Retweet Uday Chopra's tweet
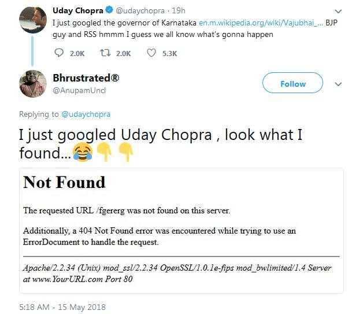The image size is (363, 314). tap(106, 53)
